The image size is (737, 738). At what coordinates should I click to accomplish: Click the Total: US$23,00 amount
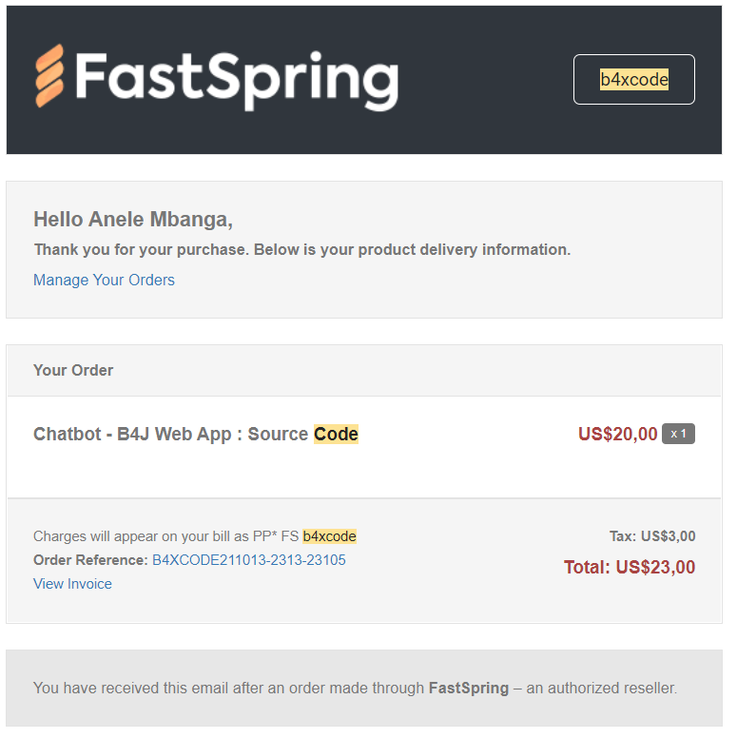pos(630,568)
